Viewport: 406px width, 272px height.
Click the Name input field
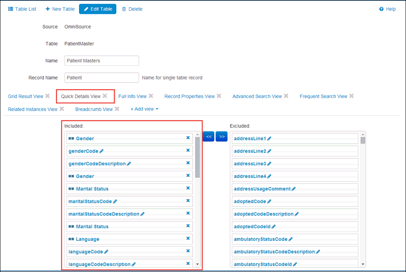pos(101,60)
